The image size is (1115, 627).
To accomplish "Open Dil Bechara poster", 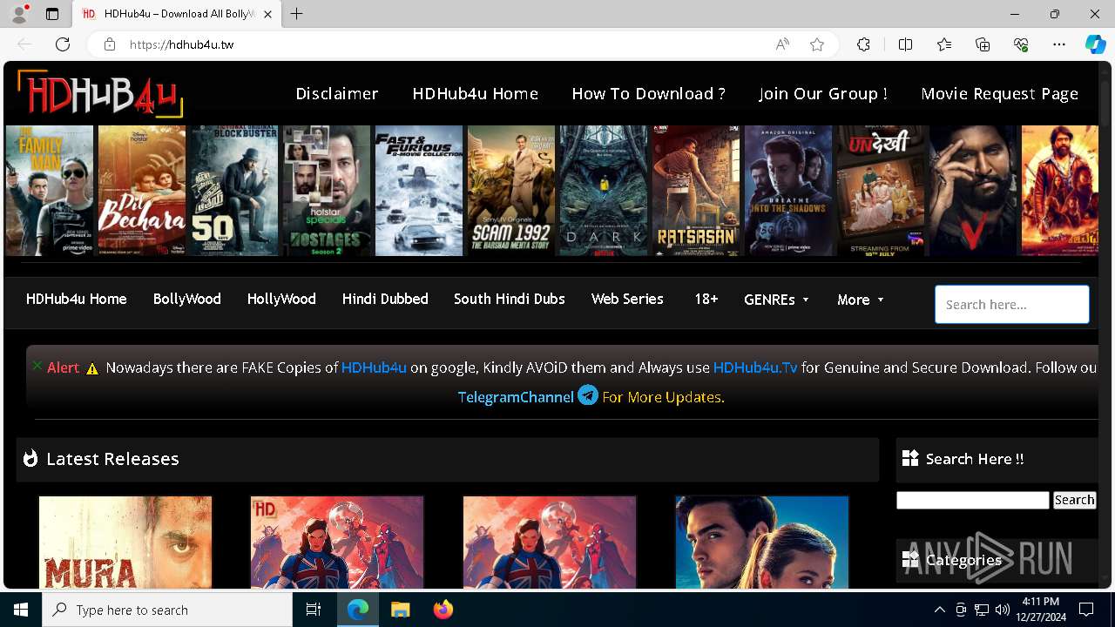I will point(142,191).
